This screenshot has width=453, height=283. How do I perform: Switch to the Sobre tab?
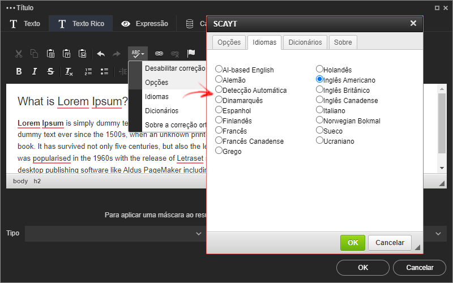(343, 42)
